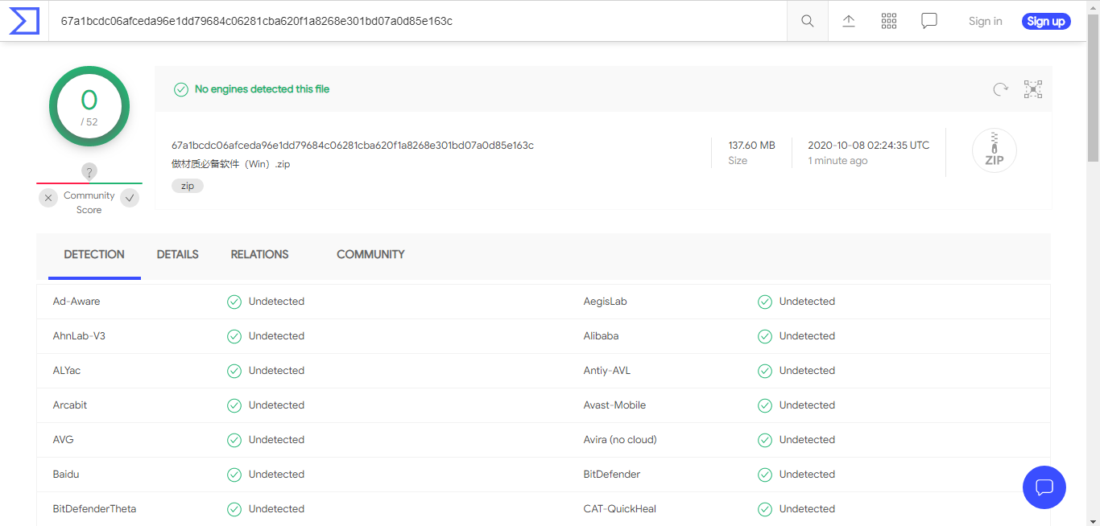Click the BitDefender undetected check icon
The width and height of the screenshot is (1100, 526).
[765, 475]
